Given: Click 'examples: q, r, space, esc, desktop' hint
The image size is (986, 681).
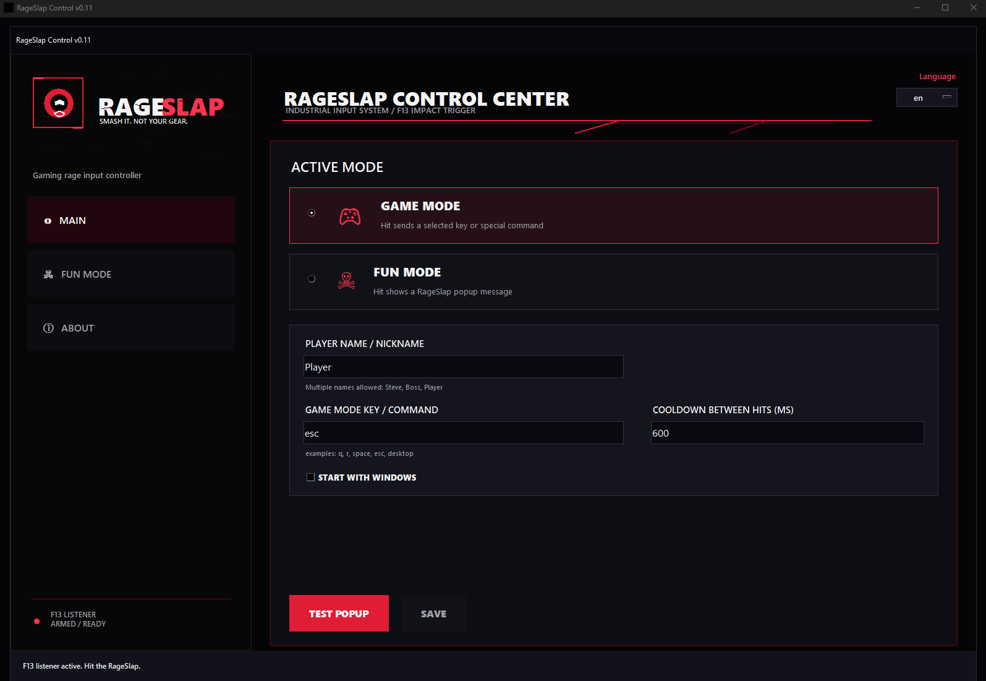Looking at the screenshot, I should tap(359, 454).
